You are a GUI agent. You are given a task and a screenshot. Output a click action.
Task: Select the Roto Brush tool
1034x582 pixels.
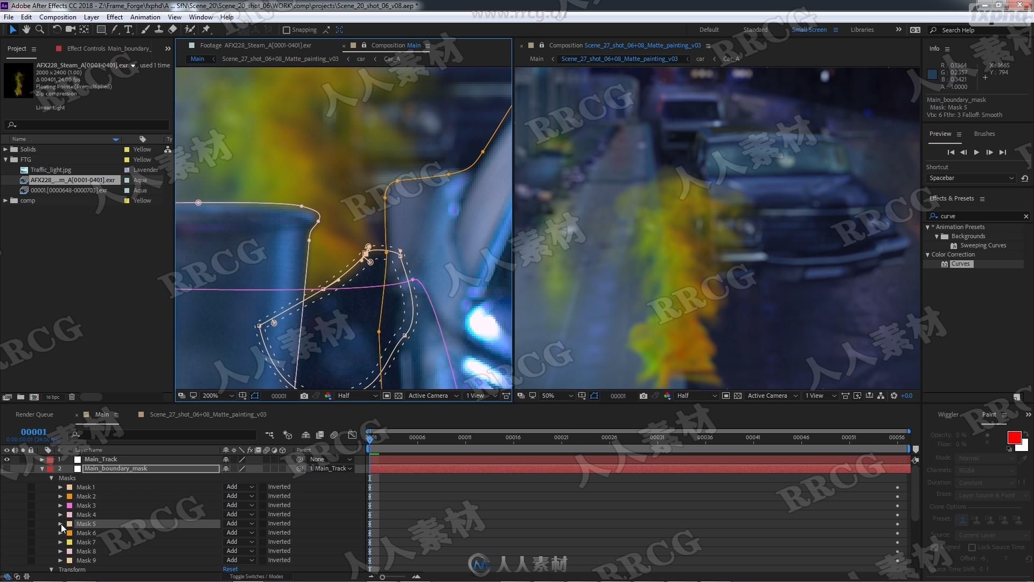click(x=190, y=30)
